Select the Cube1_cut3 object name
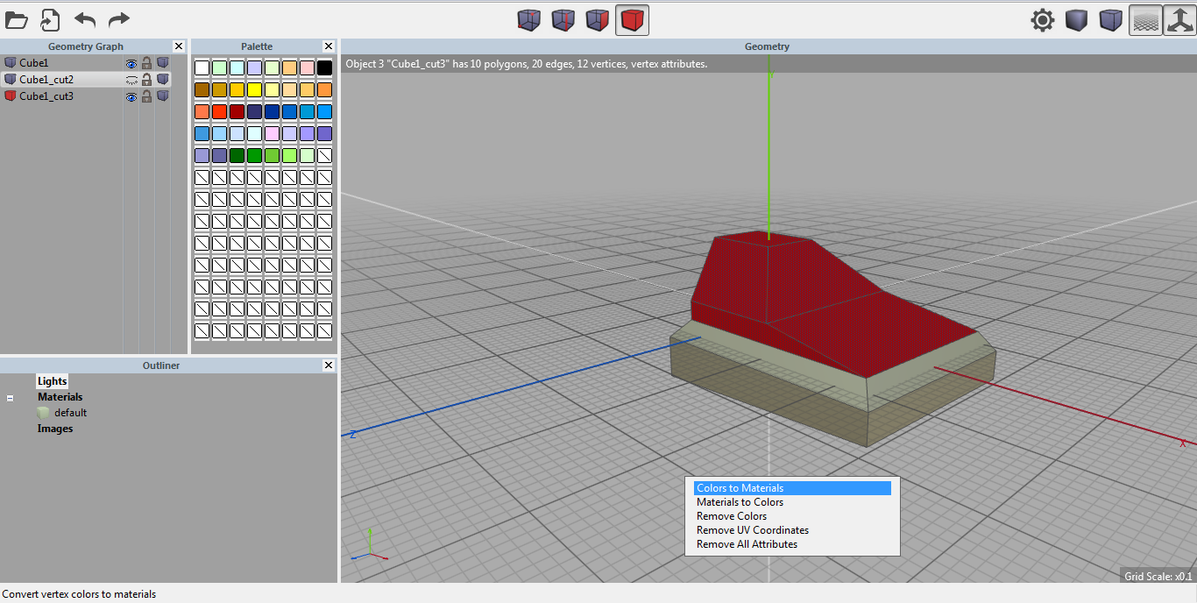This screenshot has width=1197, height=603. pos(46,96)
